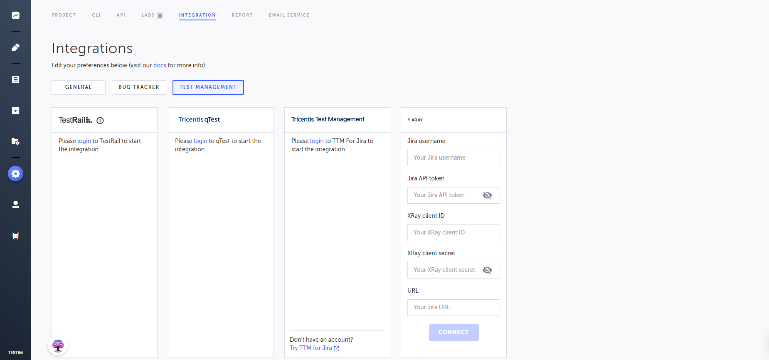Screen dimensions: 769x360
Task: Click the cat mask icon in sidebar
Action: pos(15,236)
